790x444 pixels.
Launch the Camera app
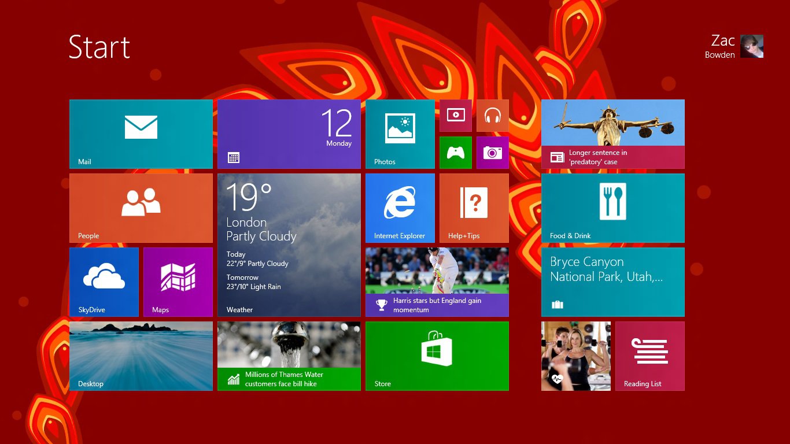(493, 153)
